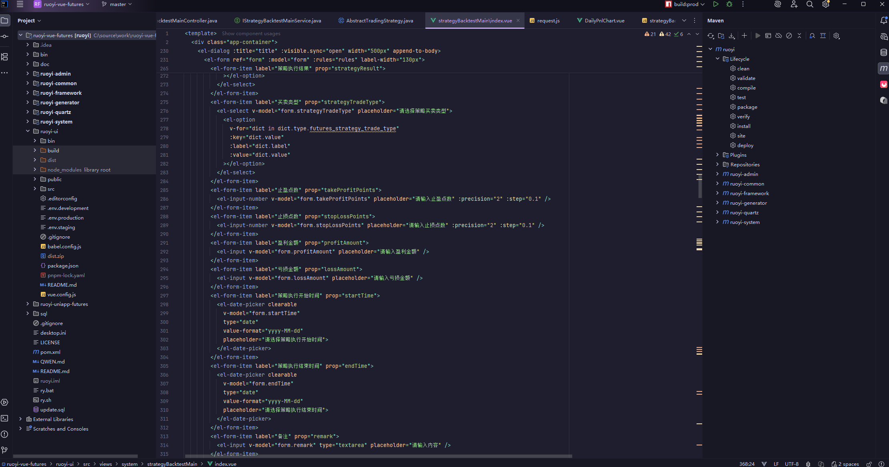Open Terminal tool window in left sidebar

coord(5,418)
